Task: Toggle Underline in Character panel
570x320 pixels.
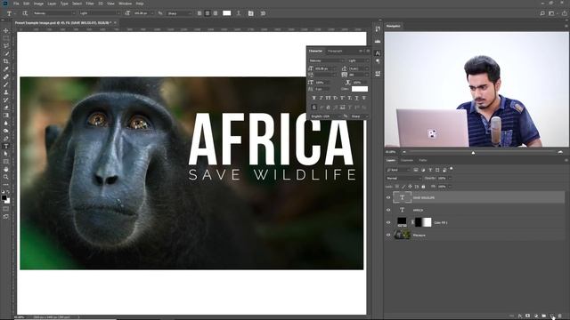Action: [x=356, y=98]
